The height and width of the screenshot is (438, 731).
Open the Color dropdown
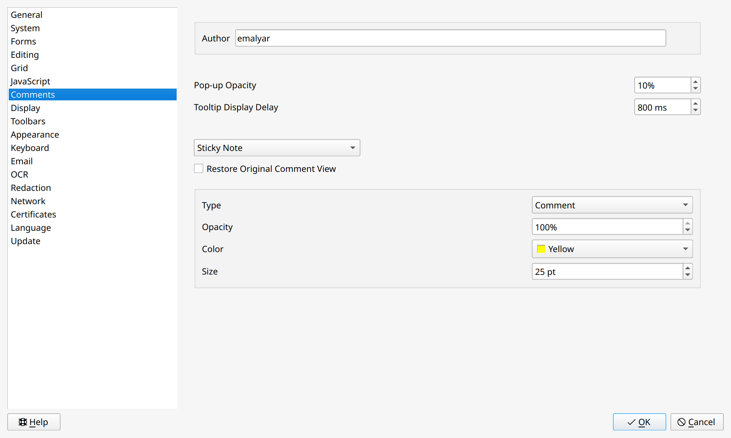point(611,249)
